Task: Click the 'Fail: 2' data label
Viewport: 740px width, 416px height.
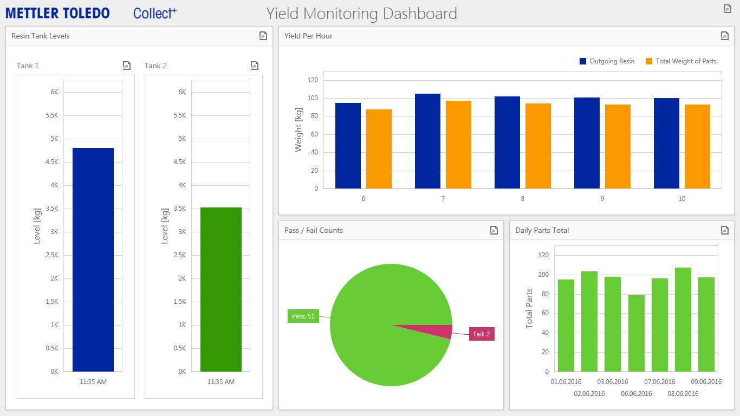Action: point(482,334)
